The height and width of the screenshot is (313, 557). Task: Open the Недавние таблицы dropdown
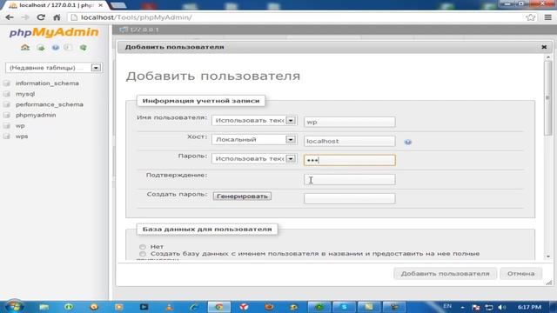pos(54,68)
